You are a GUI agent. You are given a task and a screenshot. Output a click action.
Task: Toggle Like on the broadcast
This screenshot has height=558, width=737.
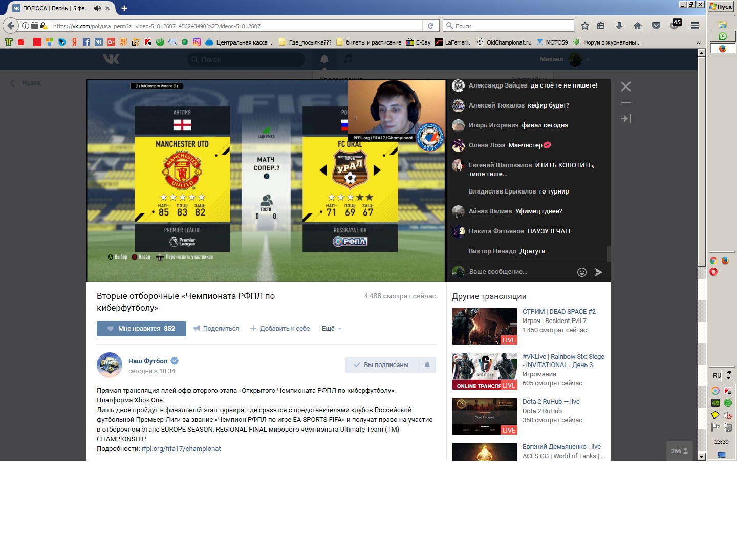click(x=141, y=329)
